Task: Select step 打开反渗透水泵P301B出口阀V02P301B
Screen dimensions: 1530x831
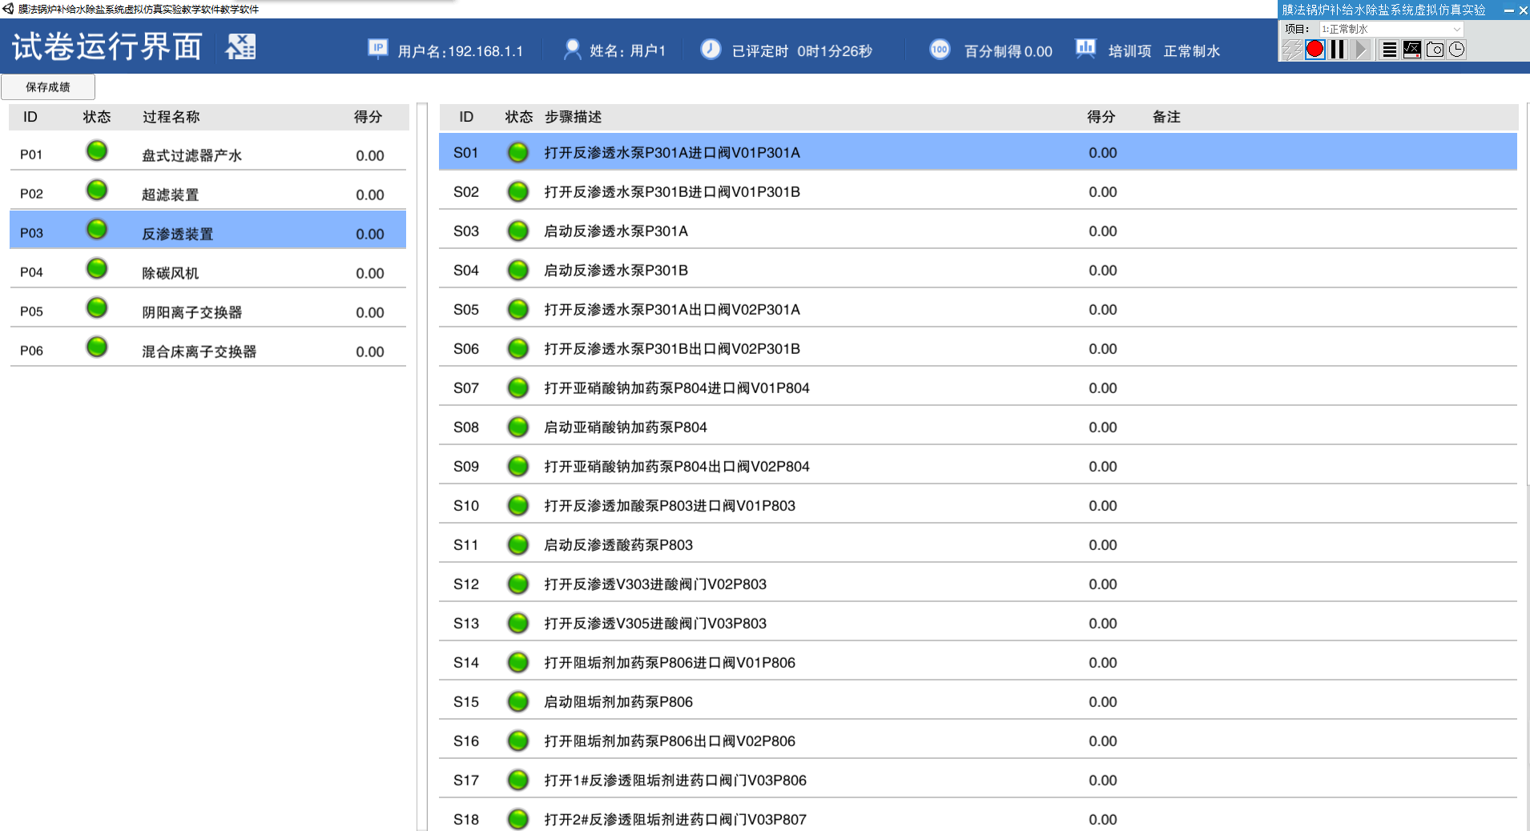Action: click(978, 348)
